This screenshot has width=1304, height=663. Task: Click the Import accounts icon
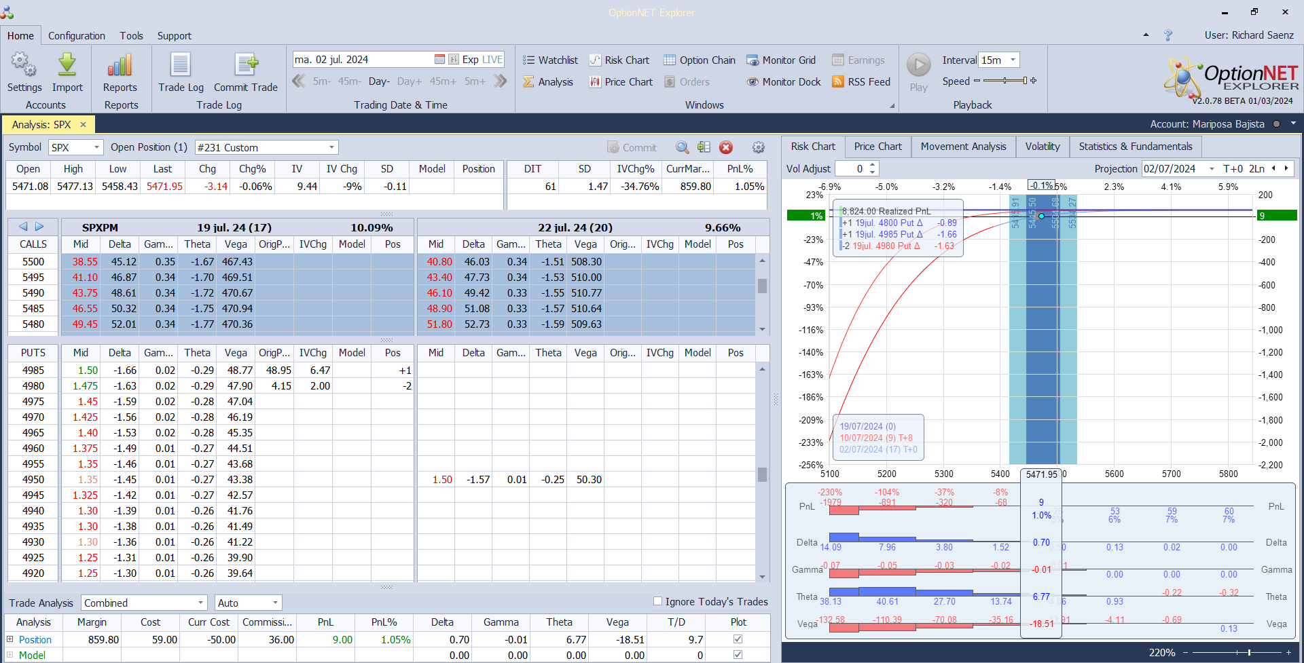coord(67,73)
